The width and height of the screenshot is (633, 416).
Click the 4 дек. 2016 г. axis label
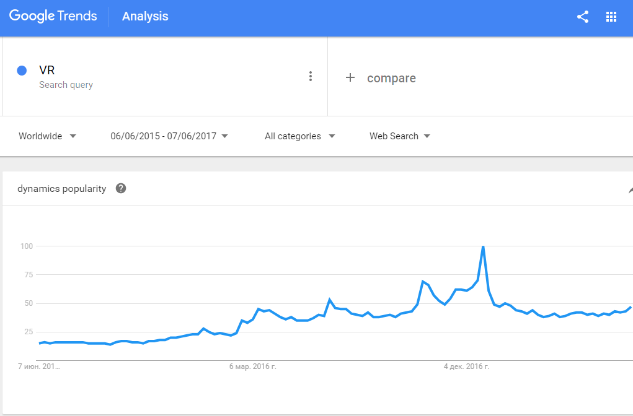466,366
